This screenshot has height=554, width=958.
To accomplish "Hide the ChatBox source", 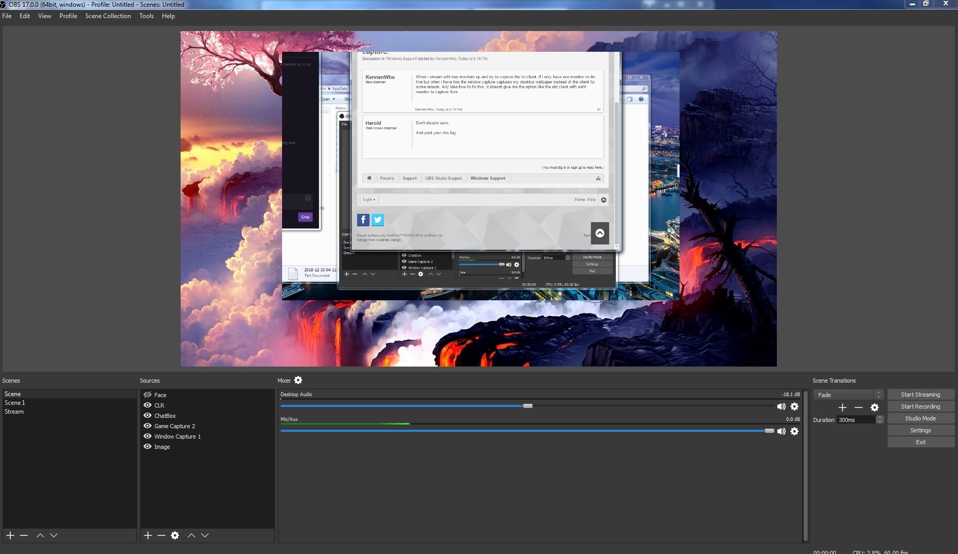I will 148,415.
